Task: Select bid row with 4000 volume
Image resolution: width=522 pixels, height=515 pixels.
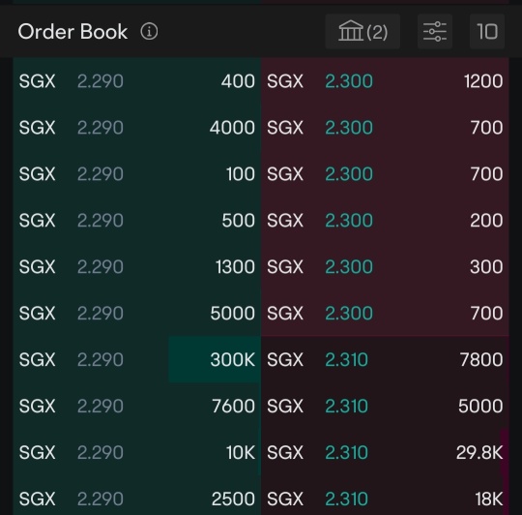Action: 137,128
